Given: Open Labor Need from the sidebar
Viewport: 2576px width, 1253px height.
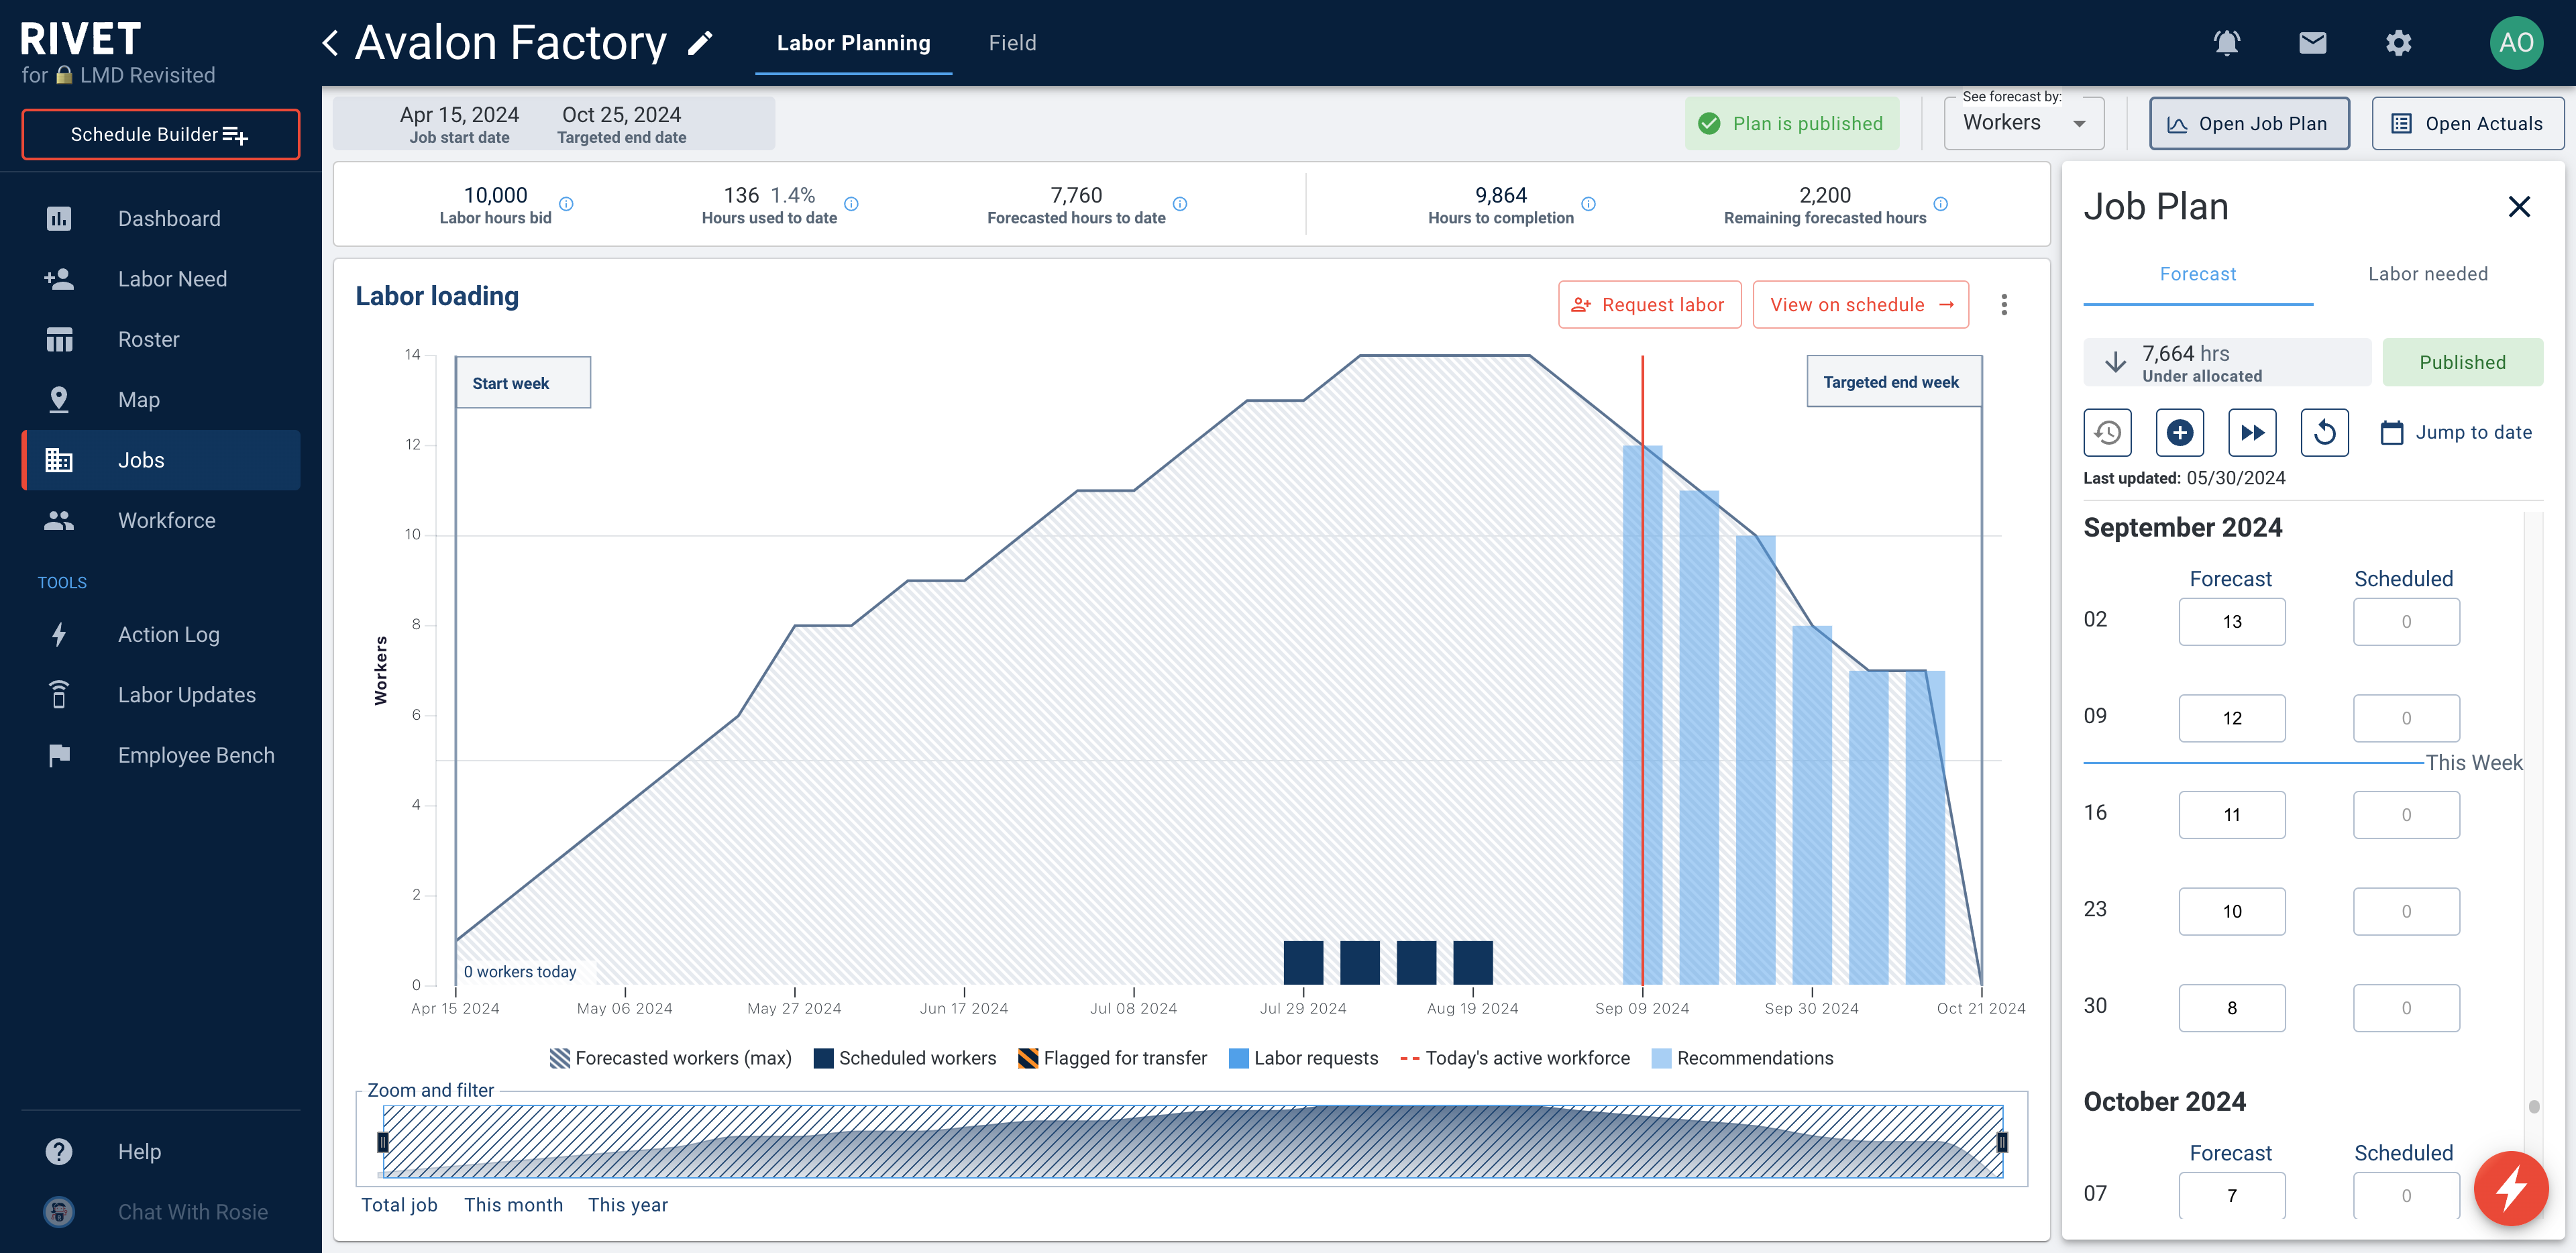Looking at the screenshot, I should pos(161,279).
